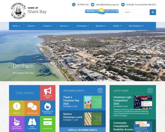Open Employment Opportunities tile
Screen dimensions: 165x132
[17, 124]
